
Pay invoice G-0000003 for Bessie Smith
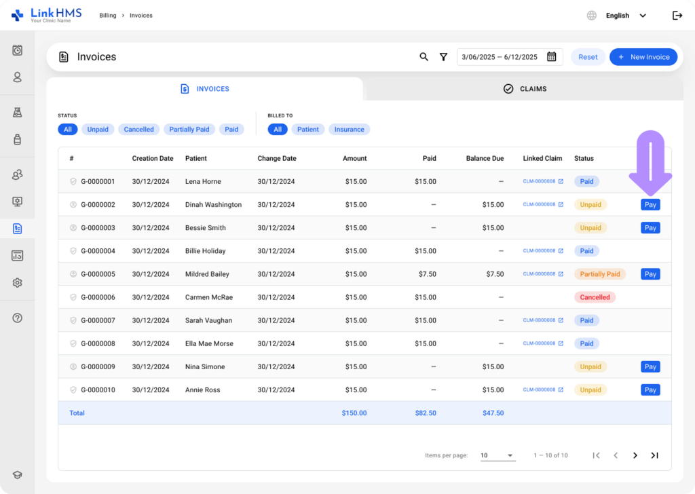coord(650,228)
